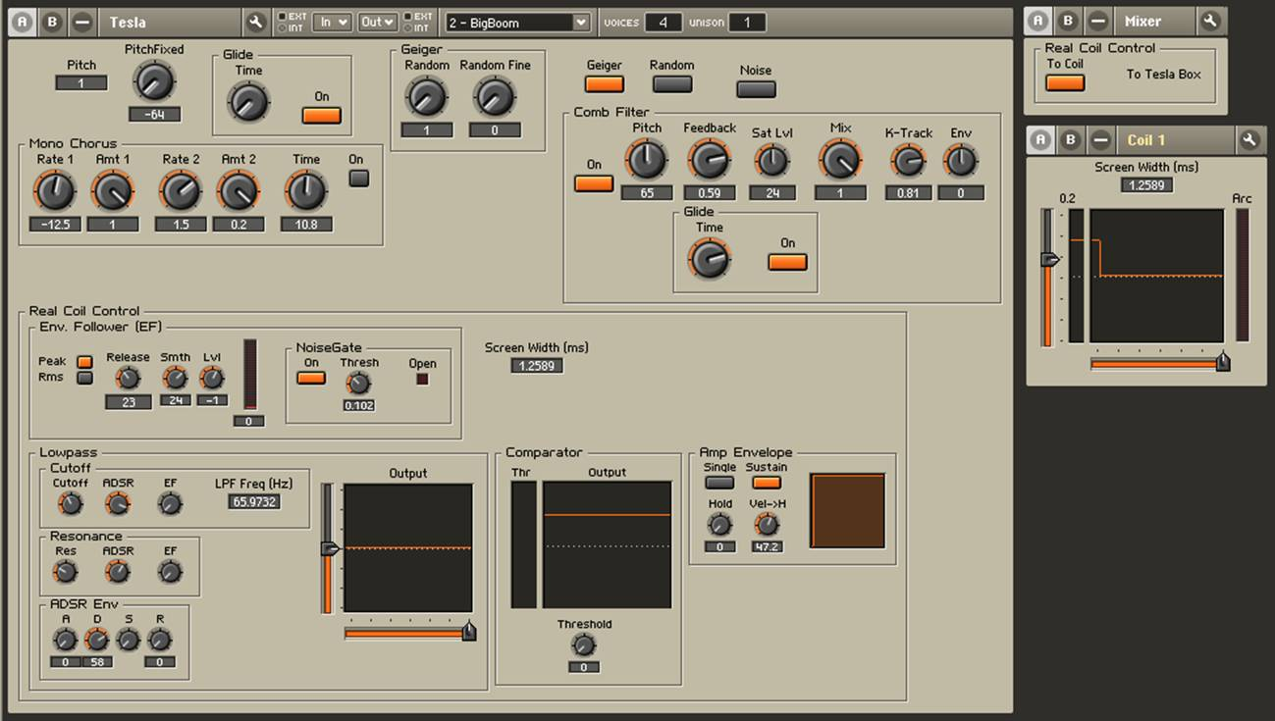
Task: Click the NoiseGate Thresh knob
Action: 359,384
